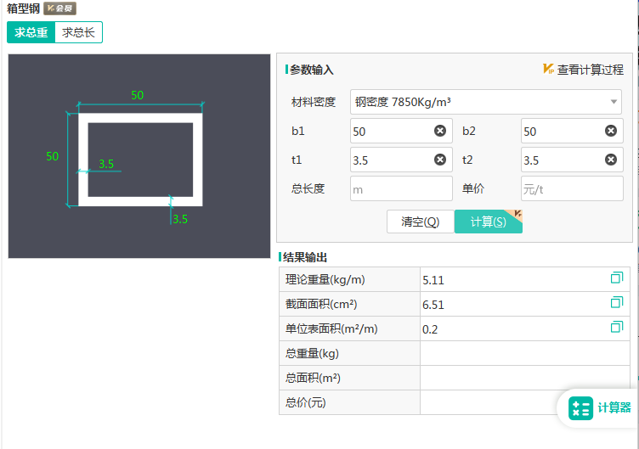Copy the 截面面积 result value
639x449 pixels.
pyautogui.click(x=617, y=302)
